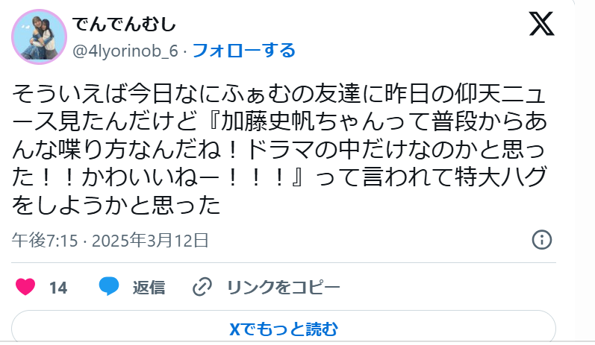The image size is (595, 345).
Task: Open the X logo link
Action: pyautogui.click(x=541, y=24)
